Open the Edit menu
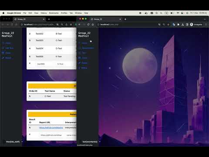 pos(30,13)
